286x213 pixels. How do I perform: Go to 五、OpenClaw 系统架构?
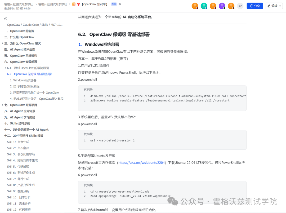pos(21,56)
